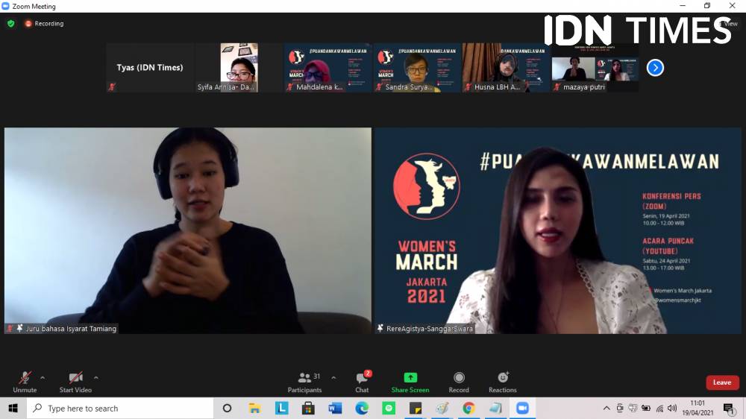Click the green encryption shield icon
746x419 pixels.
pos(11,23)
